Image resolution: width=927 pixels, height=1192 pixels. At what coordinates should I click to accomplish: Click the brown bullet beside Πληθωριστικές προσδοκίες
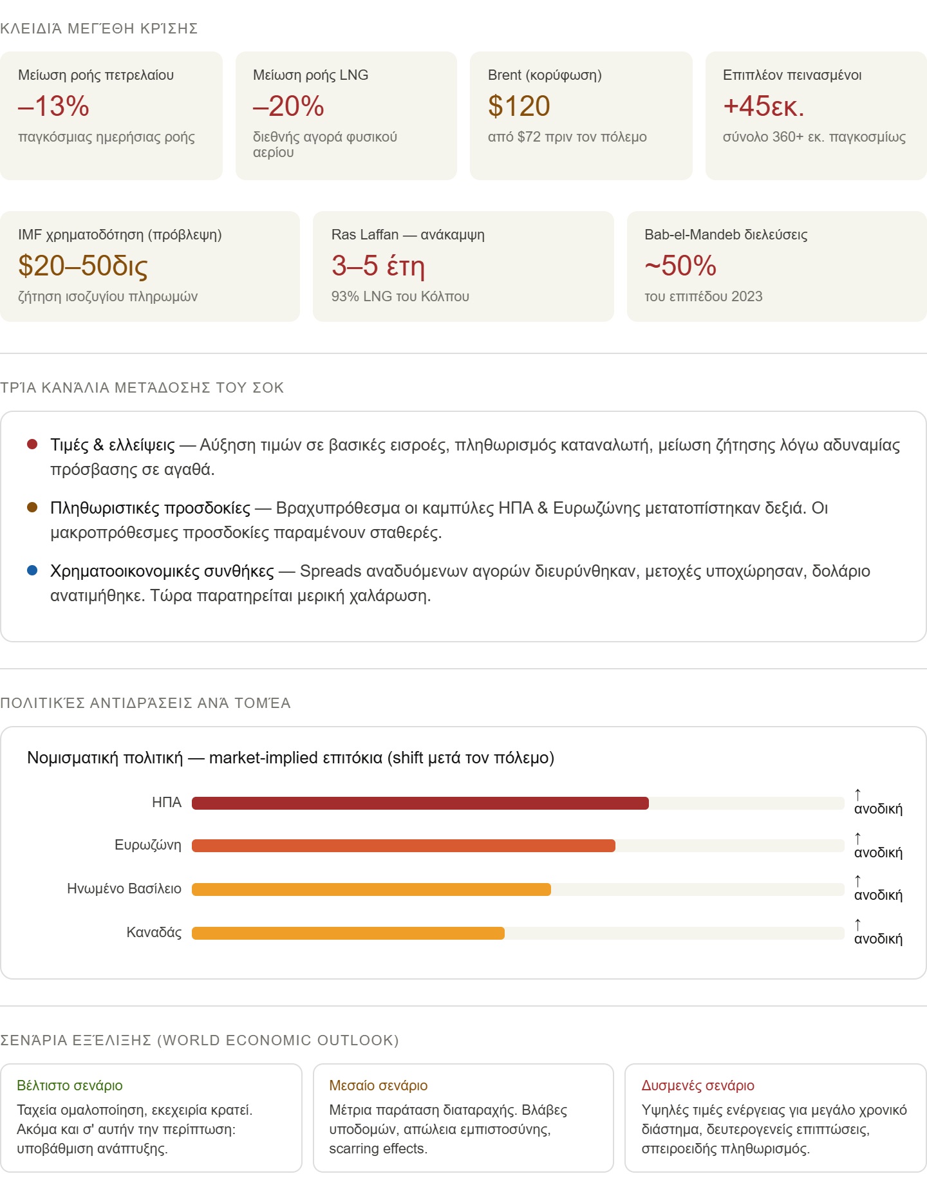coord(32,508)
